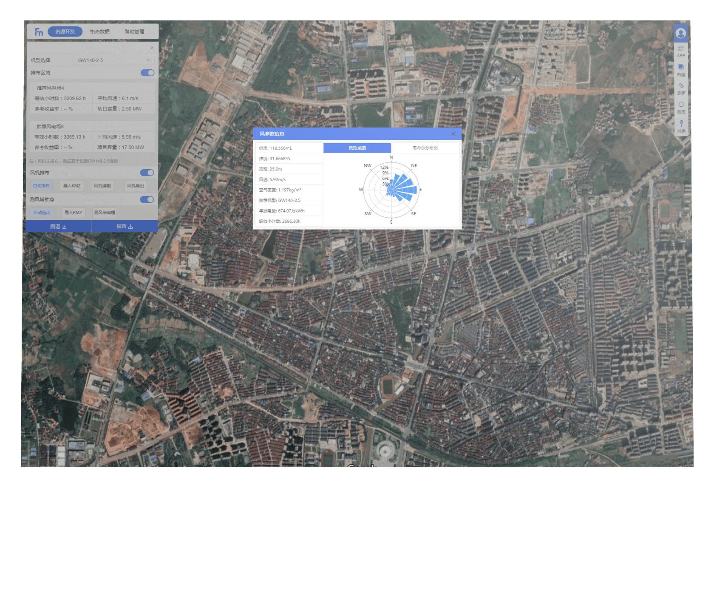
Task: Select the 风玫瑰图 tab in dialog
Action: point(357,148)
